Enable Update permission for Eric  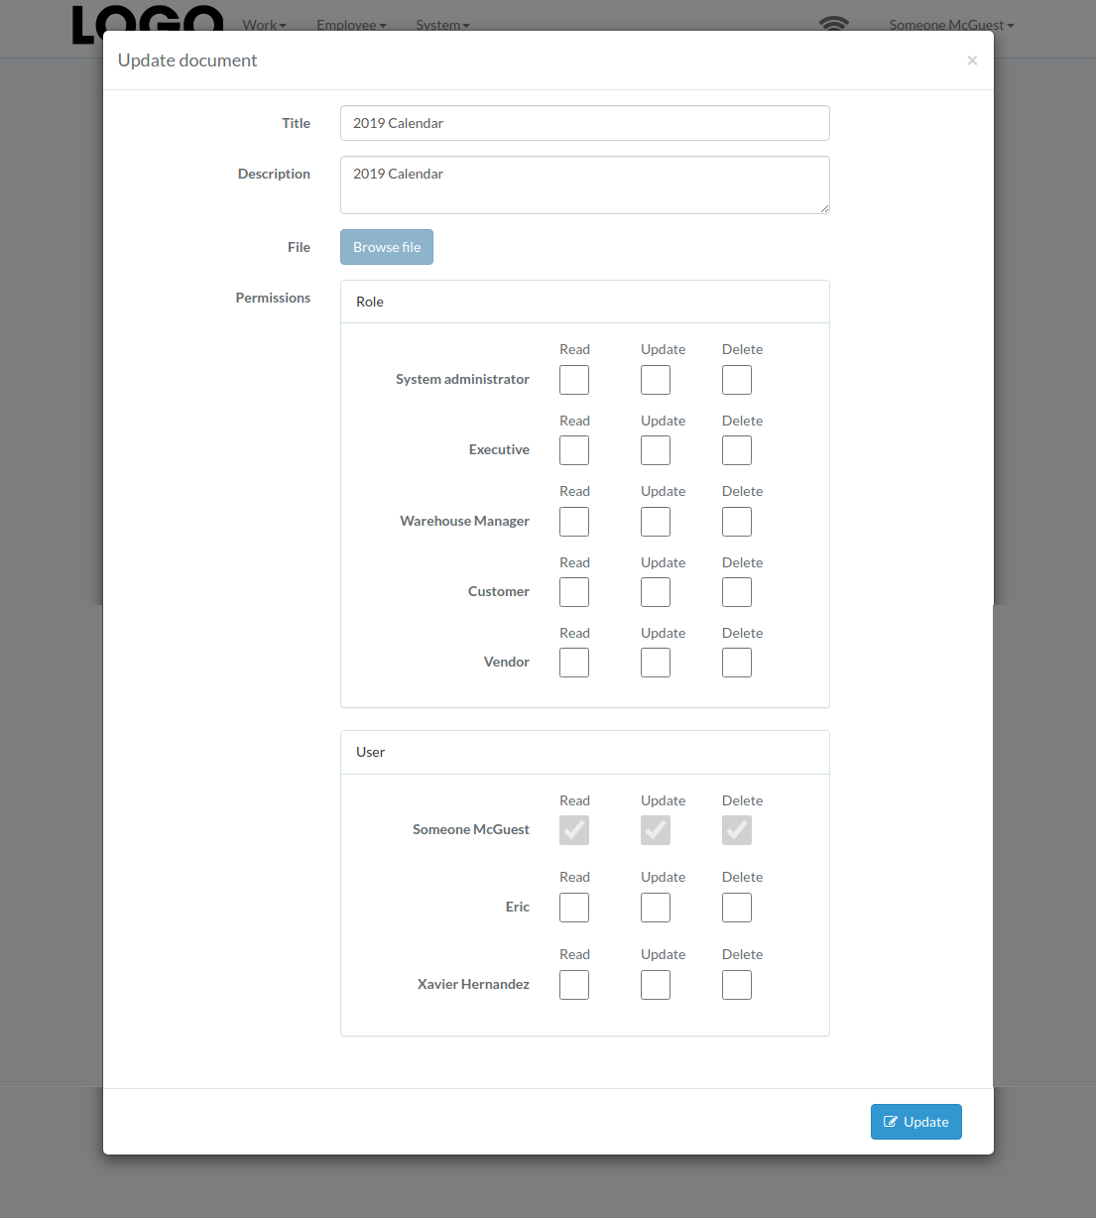[x=656, y=908]
